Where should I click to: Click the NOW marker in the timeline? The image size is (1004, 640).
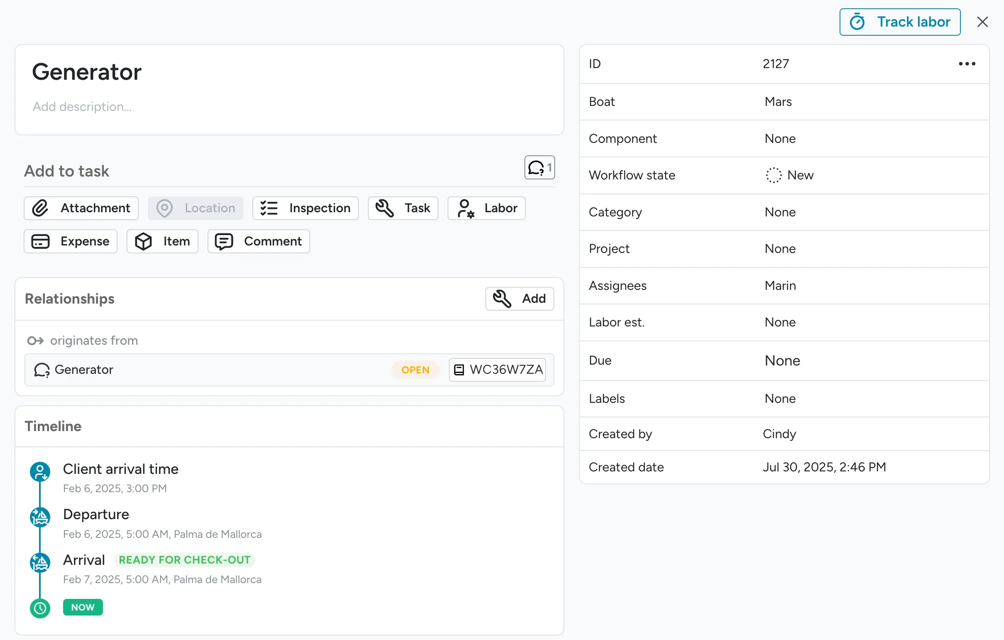tap(83, 607)
